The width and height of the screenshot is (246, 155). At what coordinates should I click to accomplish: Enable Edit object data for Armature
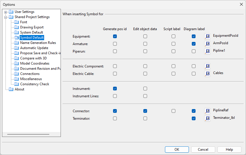click(145, 44)
